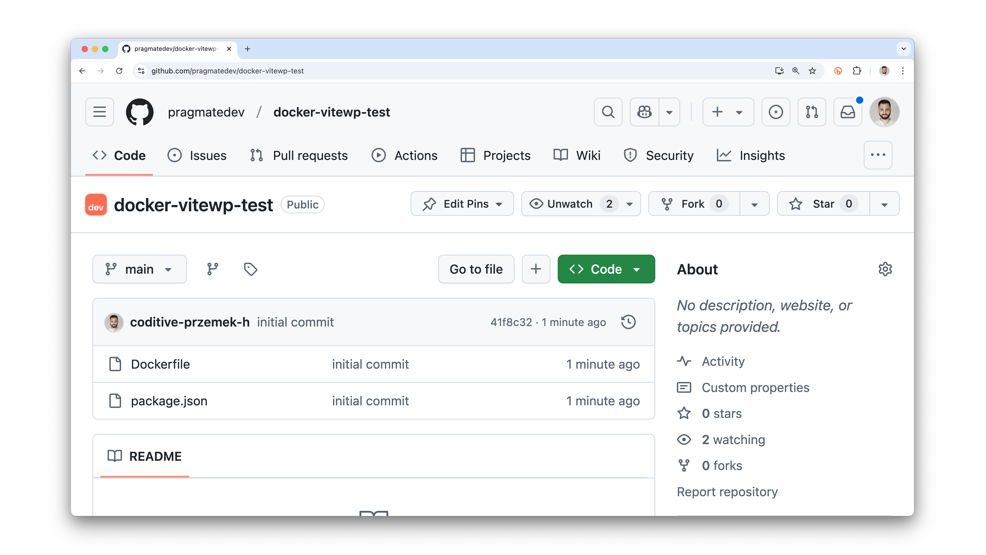Bookmark this page with the star icon

[812, 71]
